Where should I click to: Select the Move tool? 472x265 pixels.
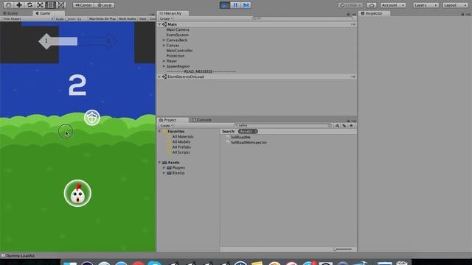19,5
